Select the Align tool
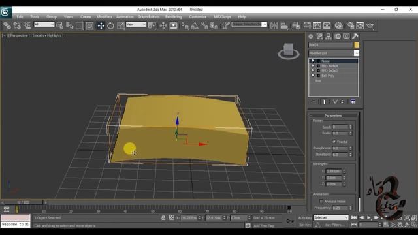 pos(284,25)
